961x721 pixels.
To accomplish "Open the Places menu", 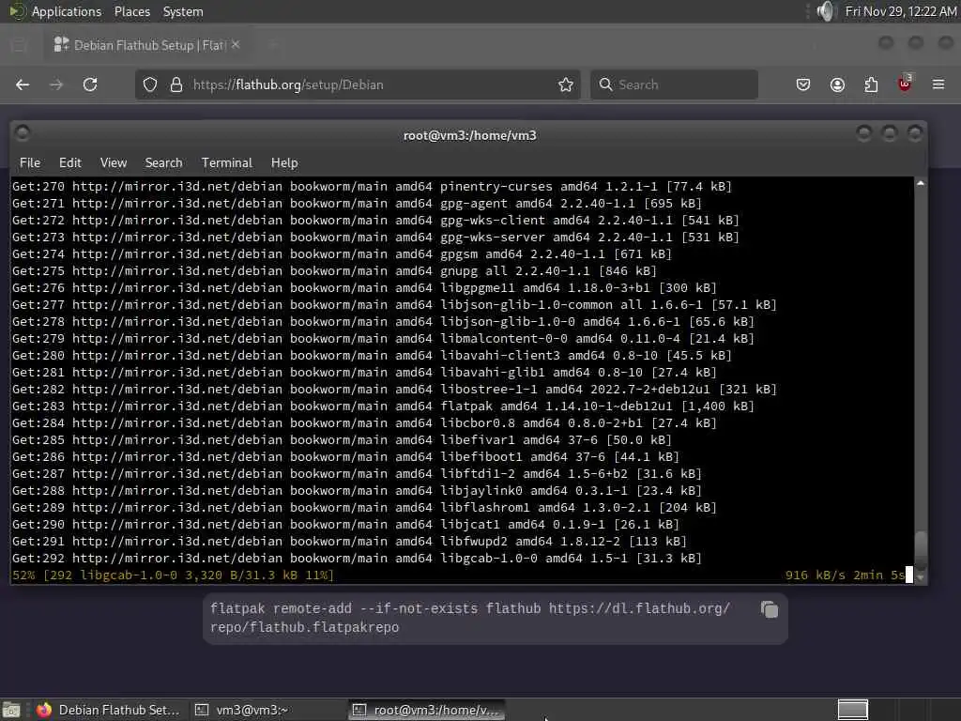I will click(x=131, y=11).
